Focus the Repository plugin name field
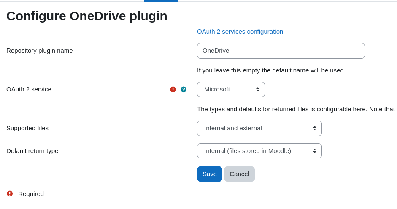 [x=281, y=51]
